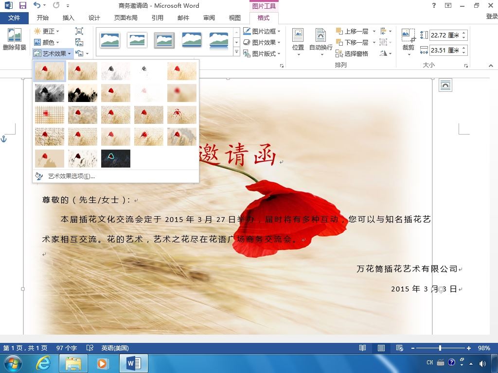Click the Compress Pictures icon
The image size is (498, 373).
[79, 31]
